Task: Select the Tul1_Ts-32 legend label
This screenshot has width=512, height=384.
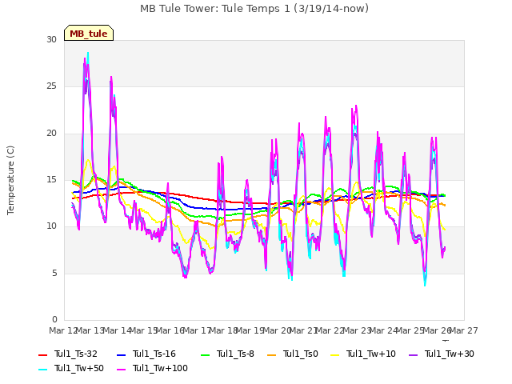Action: tap(76, 354)
